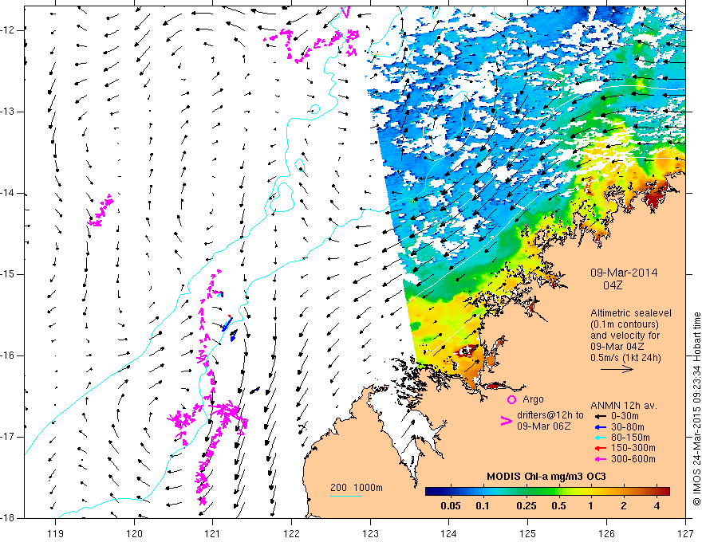Click the '09-Mar 06Z' drifter time text
This screenshot has height=542, width=702.
point(544,426)
